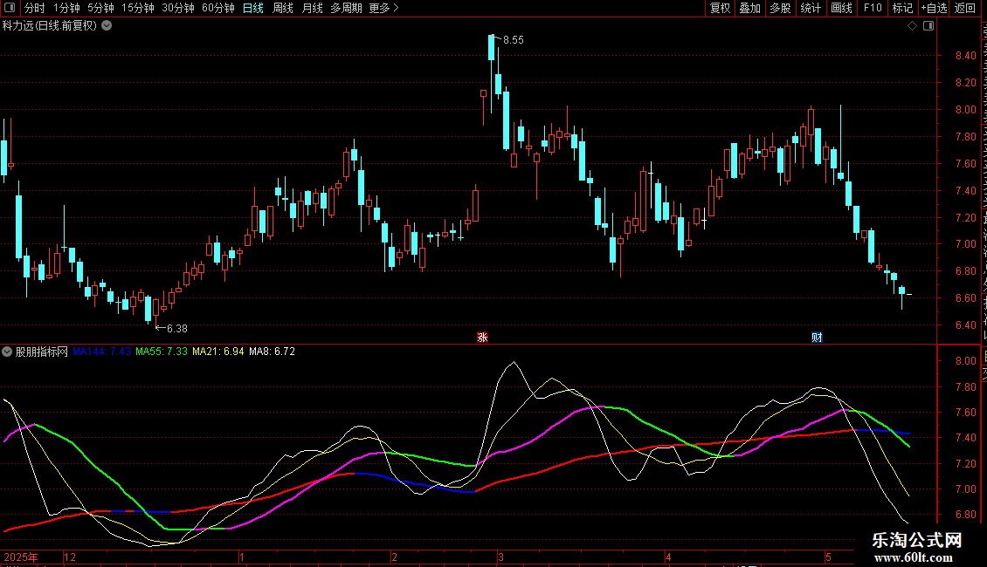Screen dimensions: 987x567
Task: Click the 8.55 high price label
Action: (x=513, y=40)
